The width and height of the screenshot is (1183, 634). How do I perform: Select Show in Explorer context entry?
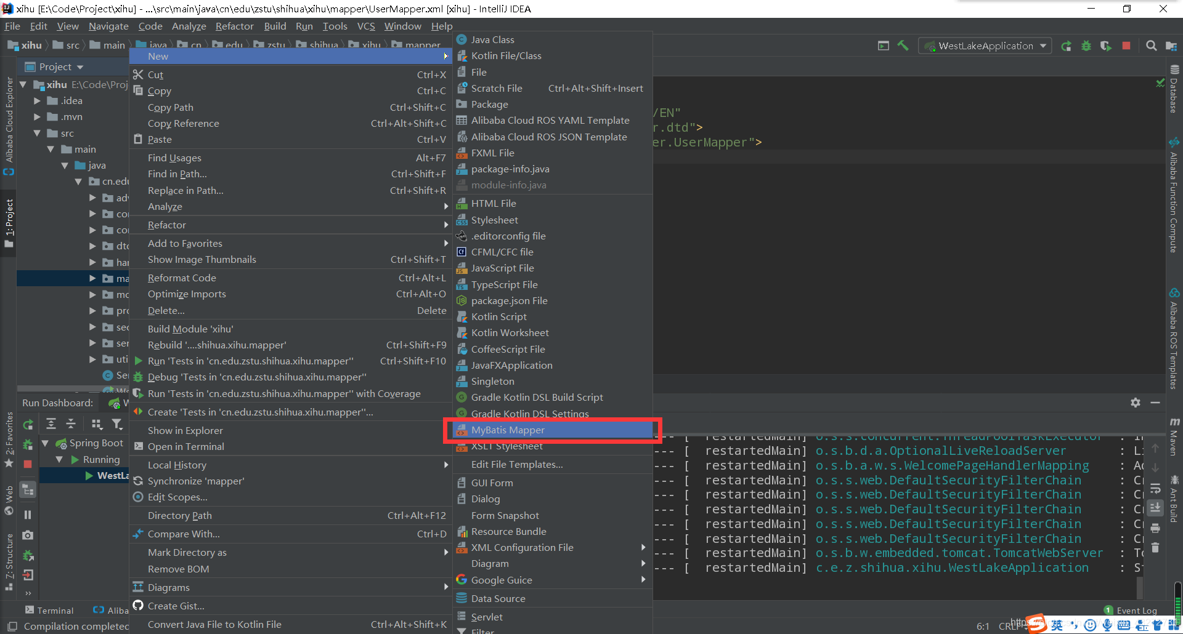coord(291,430)
